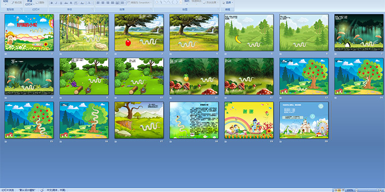Click the zoom in plus button
Image resolution: width=385 pixels, height=192 pixels.
pos(380,190)
